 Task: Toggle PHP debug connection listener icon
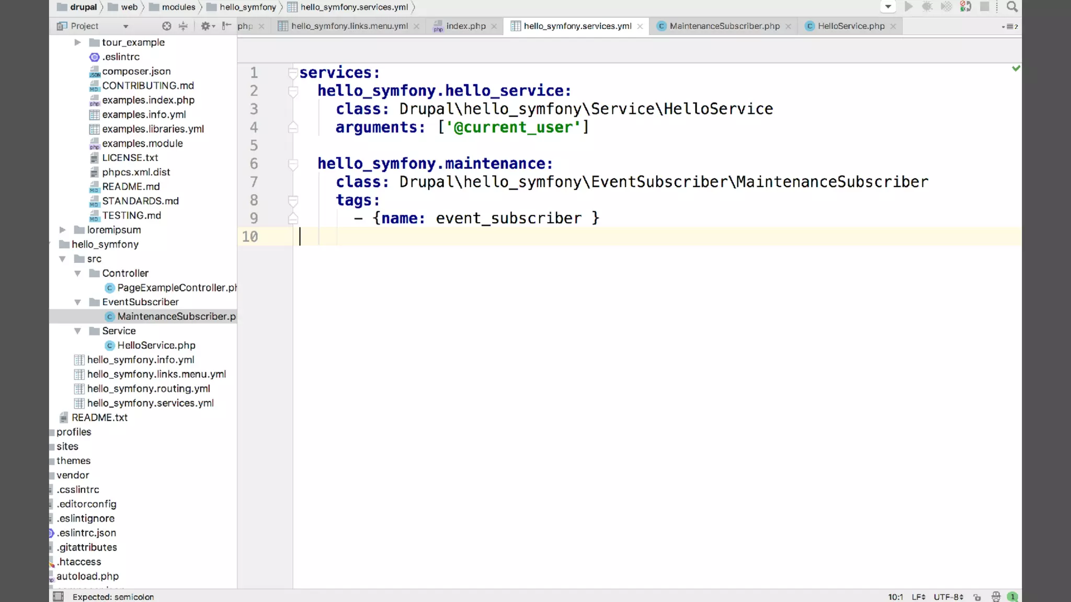tap(965, 7)
